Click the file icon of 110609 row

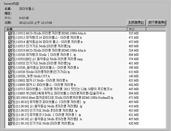[14, 85]
